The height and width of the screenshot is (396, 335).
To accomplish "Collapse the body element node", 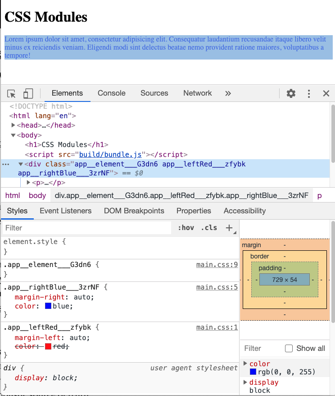I will click(14, 135).
